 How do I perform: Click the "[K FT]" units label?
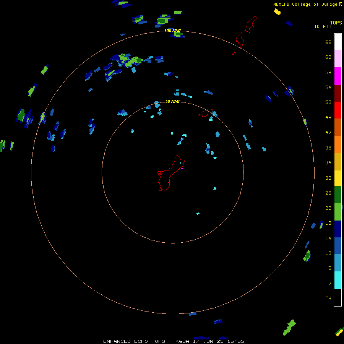[x=323, y=26]
